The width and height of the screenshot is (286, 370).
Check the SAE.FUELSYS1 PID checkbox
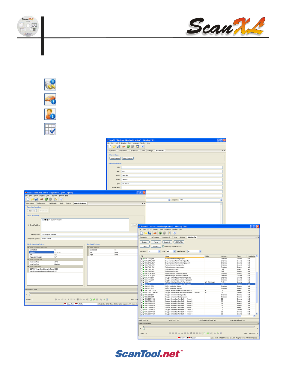142,269
